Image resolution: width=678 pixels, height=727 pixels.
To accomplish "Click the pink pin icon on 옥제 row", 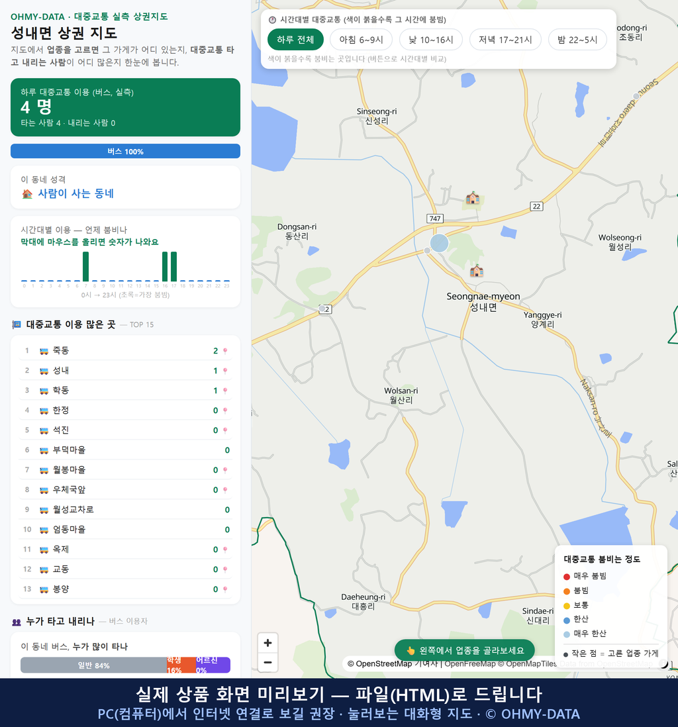I will tap(225, 550).
